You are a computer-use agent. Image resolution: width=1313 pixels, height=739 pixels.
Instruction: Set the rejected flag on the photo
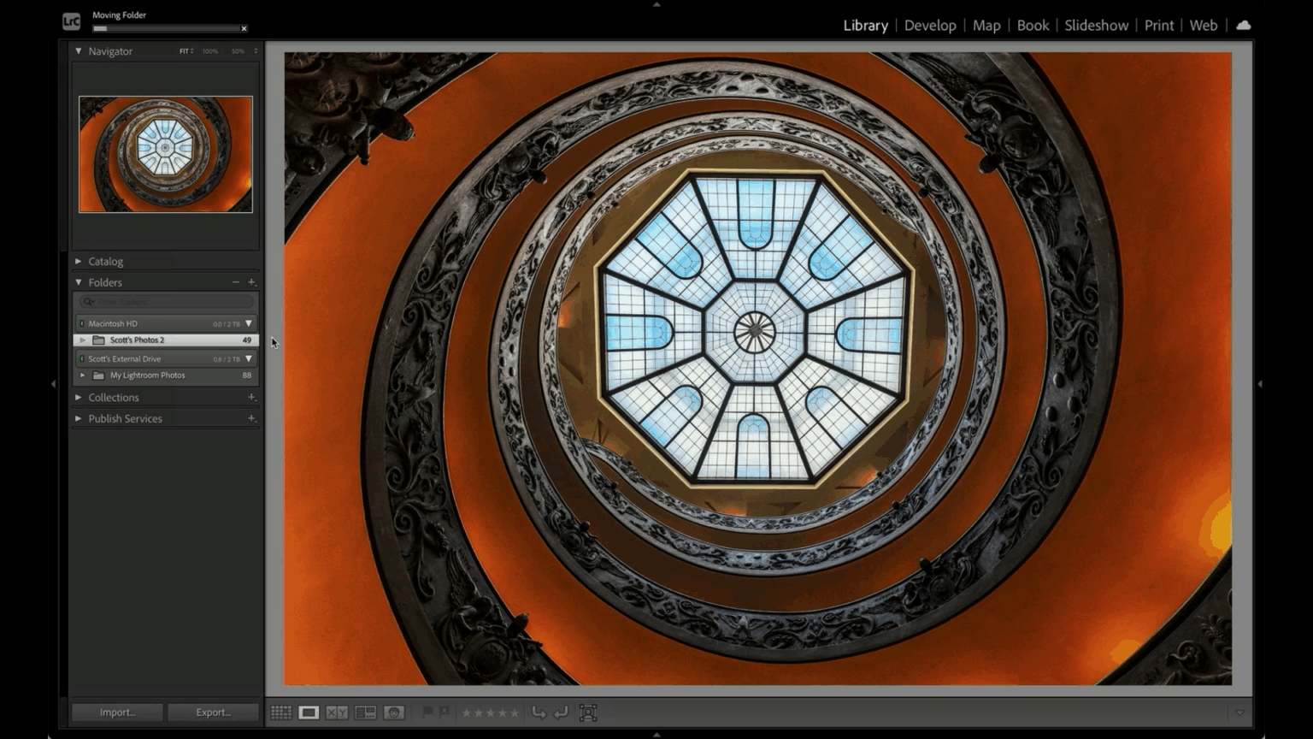coord(445,712)
